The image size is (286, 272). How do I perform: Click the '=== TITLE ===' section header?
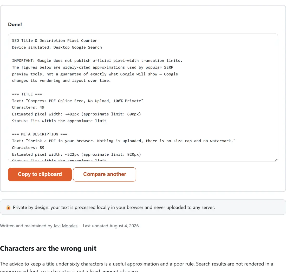(x=27, y=94)
